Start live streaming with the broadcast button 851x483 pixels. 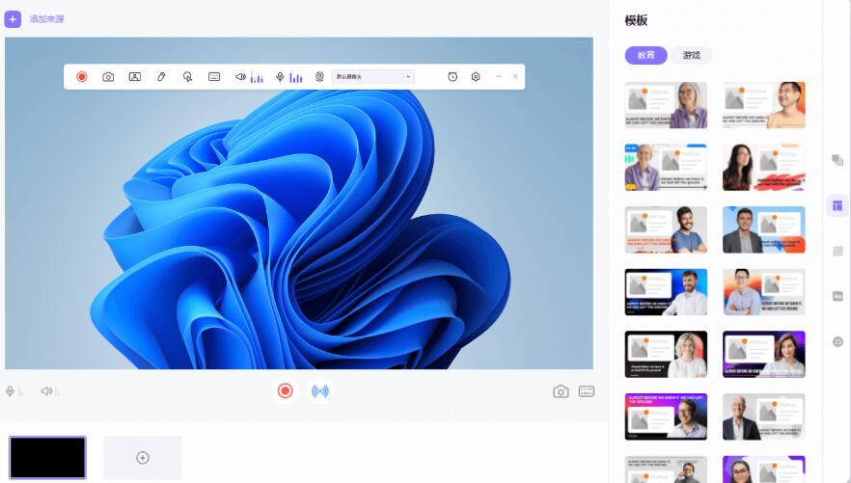coord(319,390)
